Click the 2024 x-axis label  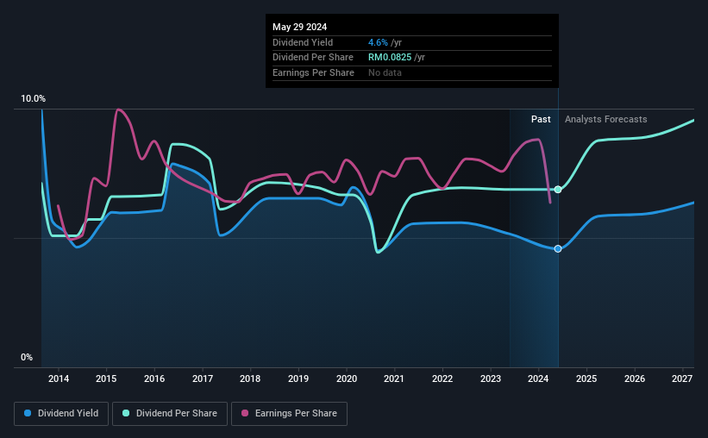tap(538, 379)
